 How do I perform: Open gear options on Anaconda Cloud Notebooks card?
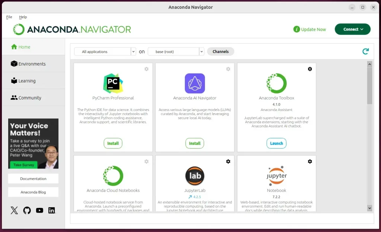(147, 161)
